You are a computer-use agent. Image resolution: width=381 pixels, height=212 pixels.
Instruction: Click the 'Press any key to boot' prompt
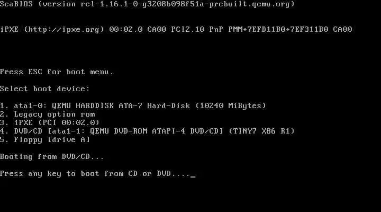point(95,173)
